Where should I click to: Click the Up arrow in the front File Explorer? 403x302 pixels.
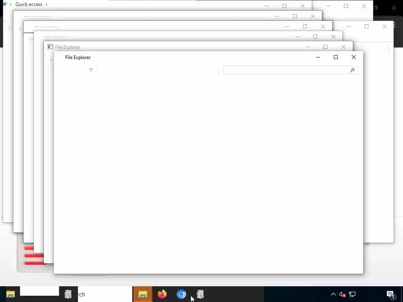click(x=91, y=70)
